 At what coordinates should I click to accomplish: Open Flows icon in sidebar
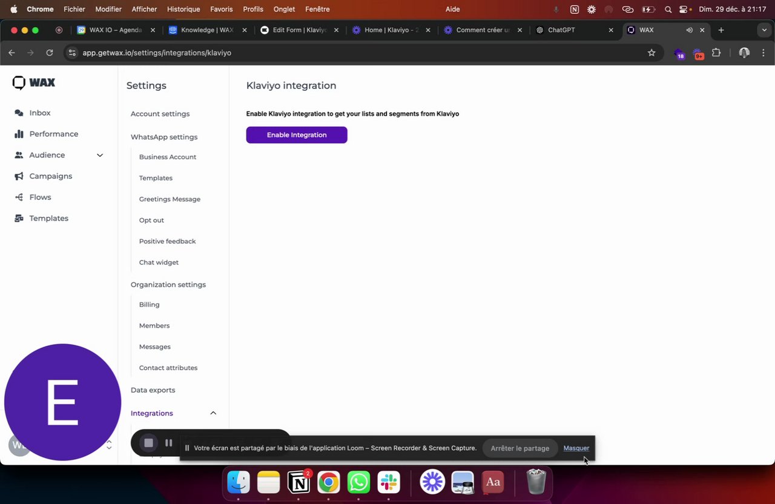(x=19, y=197)
